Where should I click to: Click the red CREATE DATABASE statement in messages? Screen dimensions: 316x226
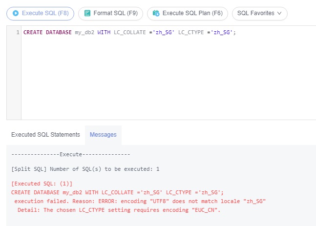click(117, 192)
